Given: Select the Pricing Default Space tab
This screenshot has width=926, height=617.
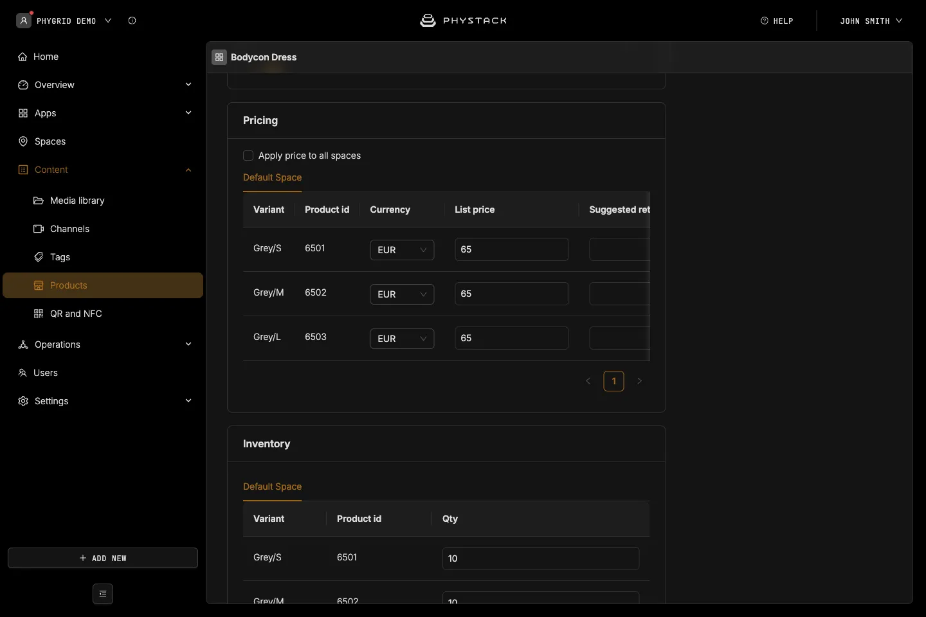Looking at the screenshot, I should 272,178.
